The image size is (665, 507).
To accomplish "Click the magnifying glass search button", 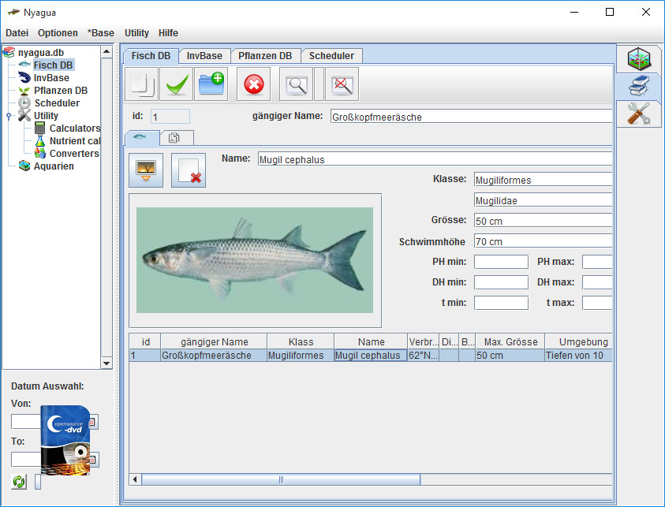I will (x=297, y=84).
